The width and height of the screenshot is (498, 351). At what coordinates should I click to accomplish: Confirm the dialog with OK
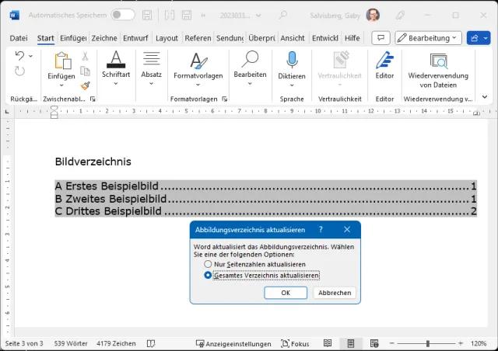tap(286, 293)
